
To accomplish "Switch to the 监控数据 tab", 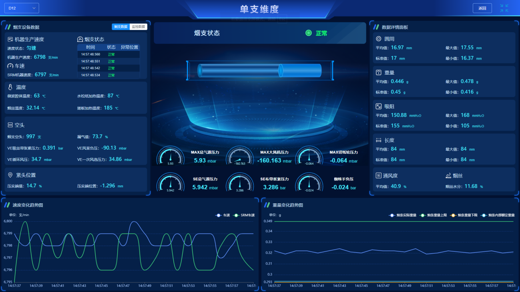I will 139,26.
